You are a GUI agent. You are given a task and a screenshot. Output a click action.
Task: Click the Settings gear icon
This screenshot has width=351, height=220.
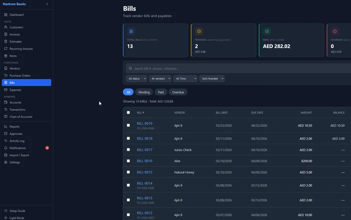point(6,162)
